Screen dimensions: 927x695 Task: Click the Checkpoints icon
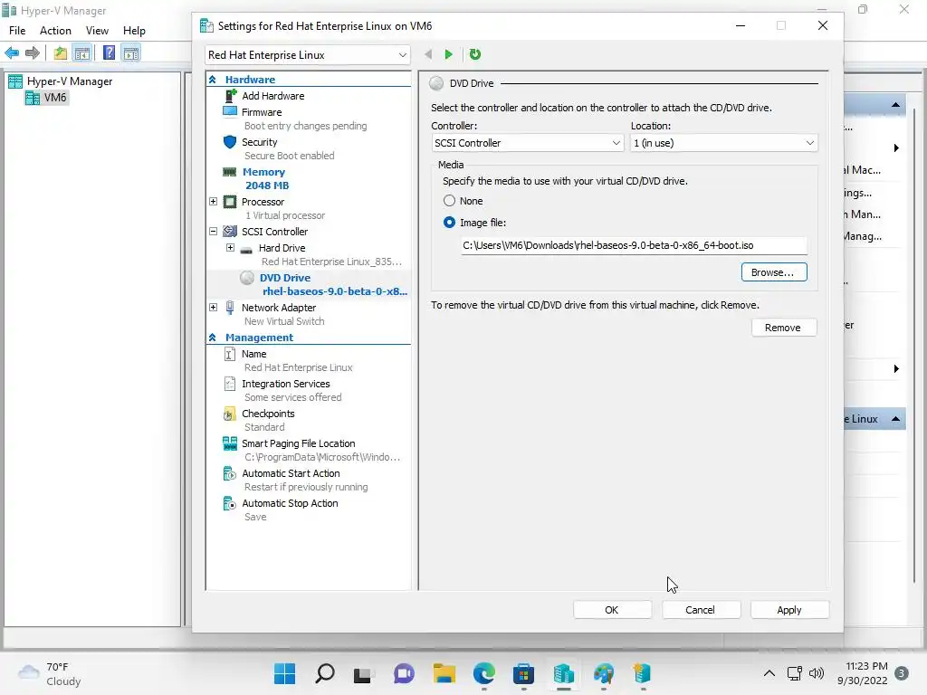tap(230, 414)
